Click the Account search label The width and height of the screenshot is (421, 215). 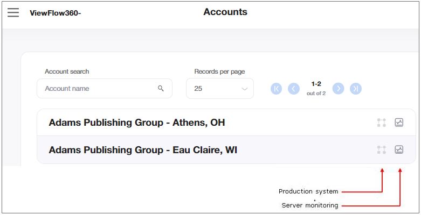pos(67,71)
